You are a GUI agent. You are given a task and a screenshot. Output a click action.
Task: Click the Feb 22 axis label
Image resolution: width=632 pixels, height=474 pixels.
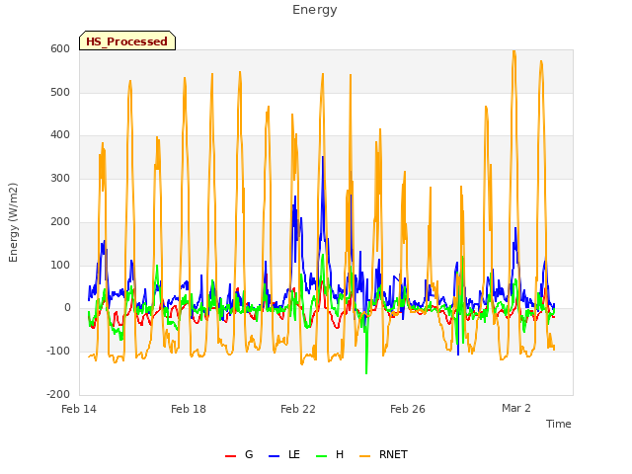tap(298, 409)
